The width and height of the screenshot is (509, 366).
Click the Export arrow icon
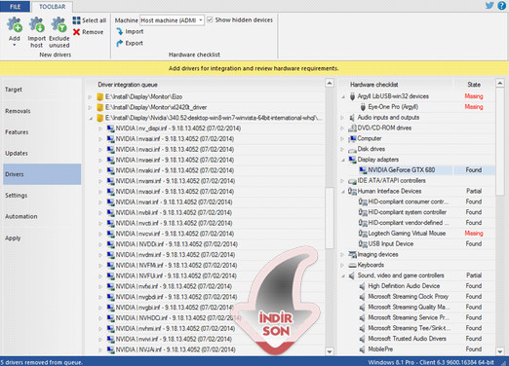coord(120,43)
